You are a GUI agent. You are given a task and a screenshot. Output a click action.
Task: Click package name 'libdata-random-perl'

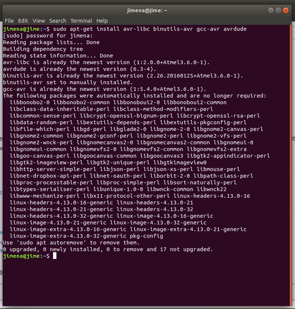point(42,122)
